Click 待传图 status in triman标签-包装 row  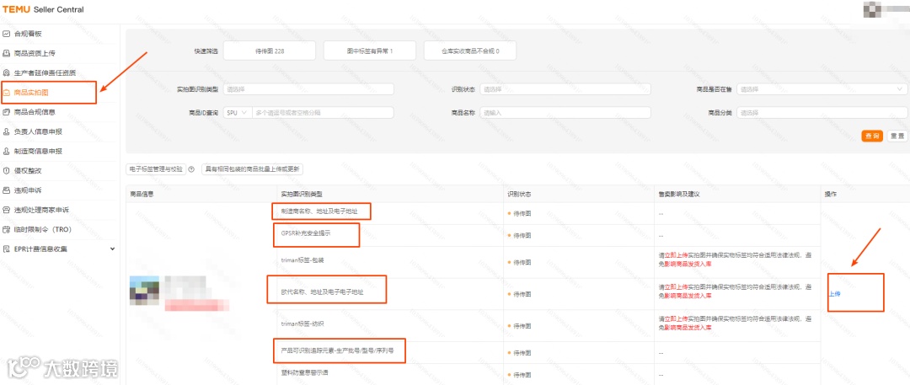point(519,263)
